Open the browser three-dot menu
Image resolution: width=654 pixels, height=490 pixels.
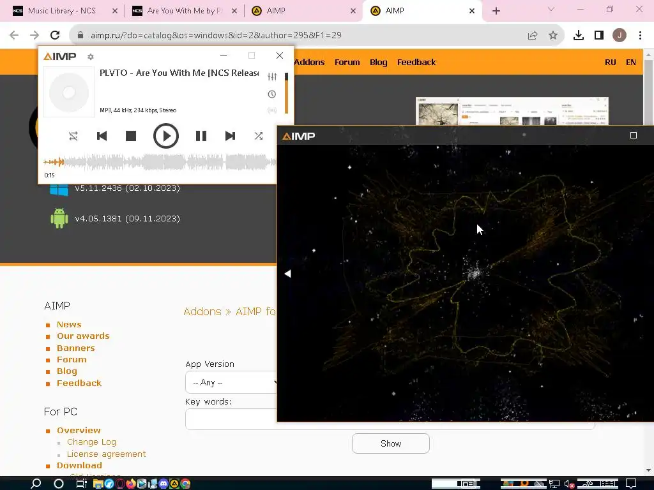[640, 36]
